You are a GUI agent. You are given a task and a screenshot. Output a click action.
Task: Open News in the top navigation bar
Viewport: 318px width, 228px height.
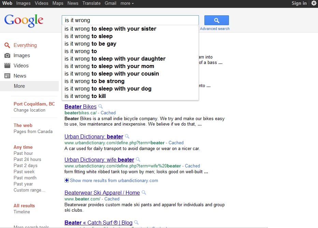73,3
